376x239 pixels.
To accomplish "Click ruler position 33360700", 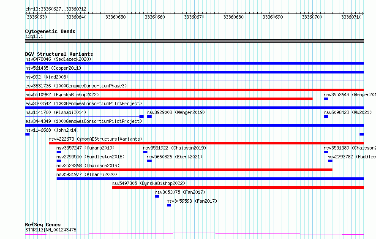I will [312, 17].
